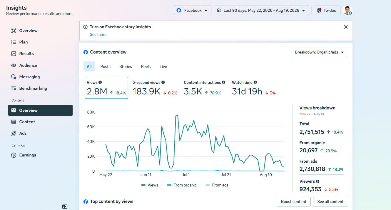This screenshot has width=391, height=210.
Task: Click the profile avatar picture
Action: [x=347, y=10]
